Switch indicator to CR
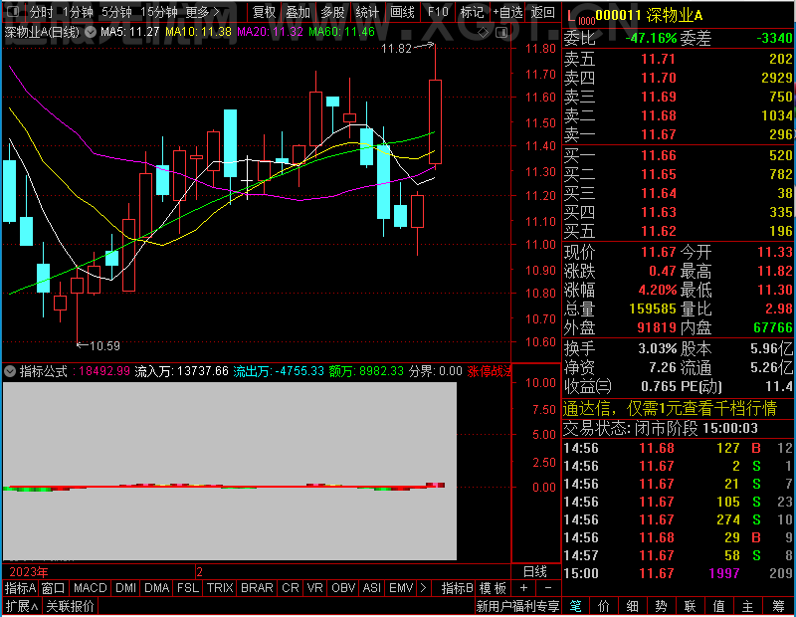796x617 pixels. coord(291,588)
